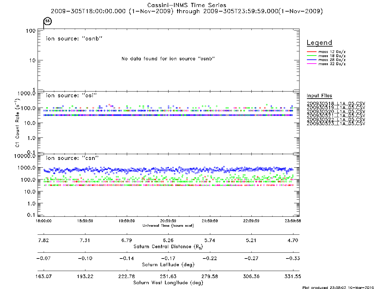Click the red mass 12 Da/z legend line

pyautogui.click(x=311, y=52)
